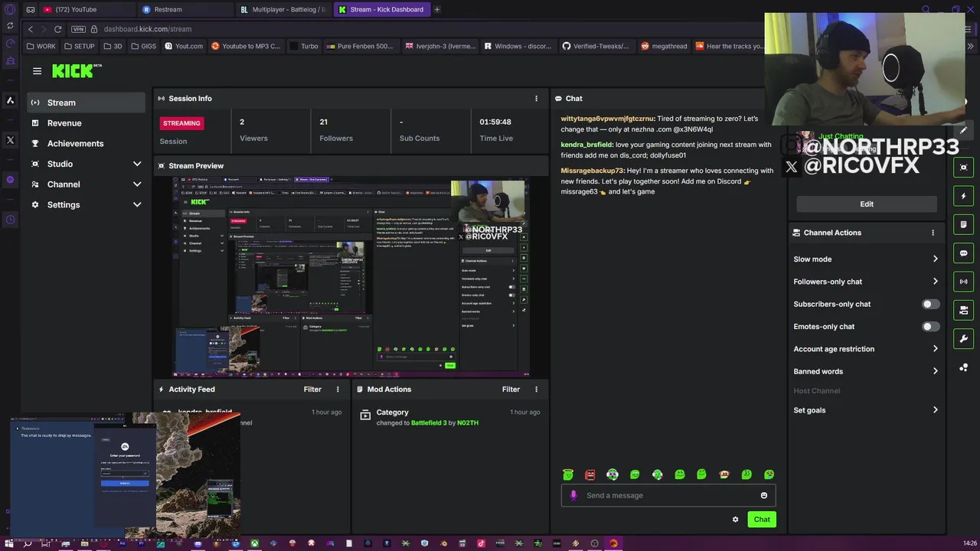This screenshot has height=551, width=980.
Task: Open Followers-only chat options
Action: coord(866,282)
